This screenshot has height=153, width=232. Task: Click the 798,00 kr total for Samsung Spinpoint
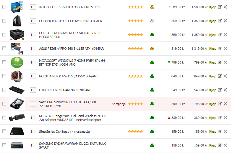point(201,104)
